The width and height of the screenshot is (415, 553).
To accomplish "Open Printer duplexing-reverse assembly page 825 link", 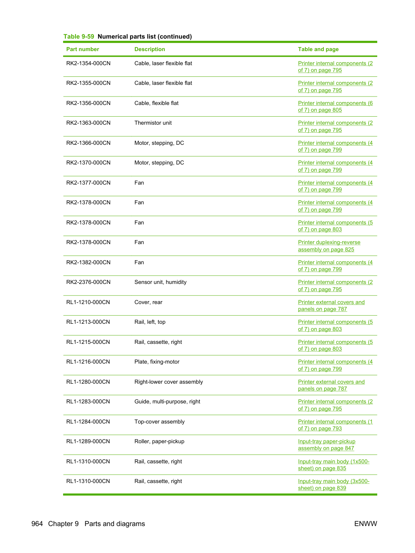I will [x=329, y=246].
